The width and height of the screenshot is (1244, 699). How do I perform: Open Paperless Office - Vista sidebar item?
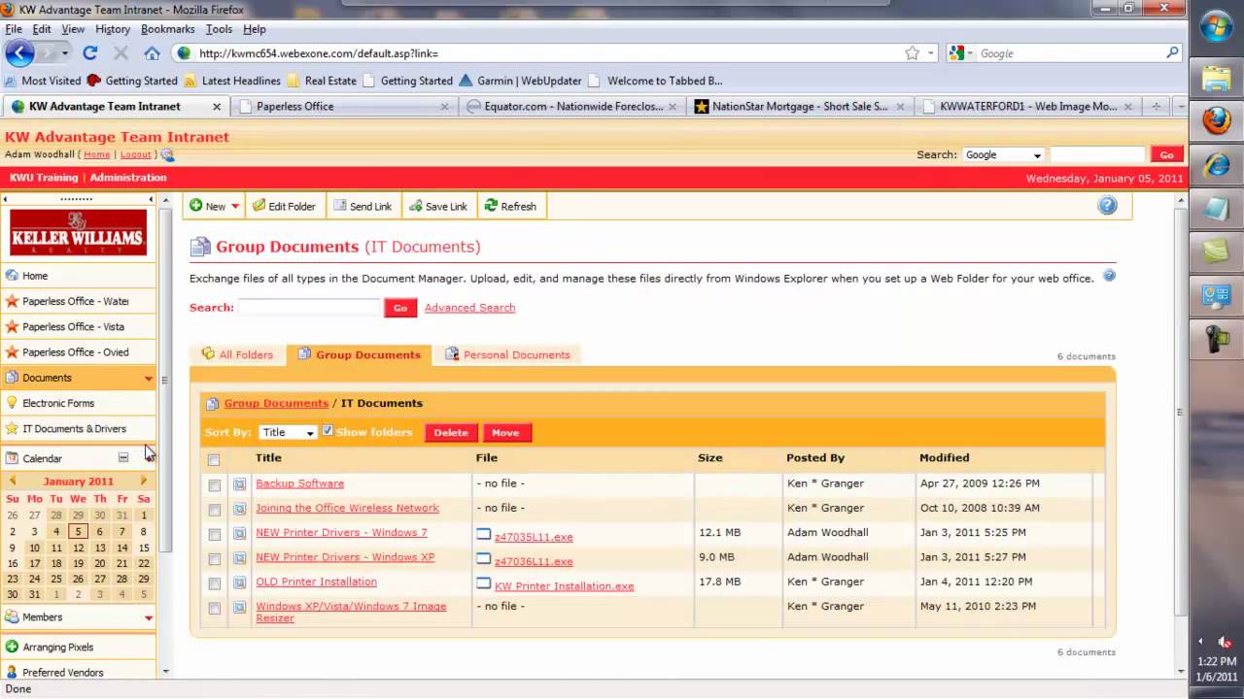pyautogui.click(x=78, y=326)
